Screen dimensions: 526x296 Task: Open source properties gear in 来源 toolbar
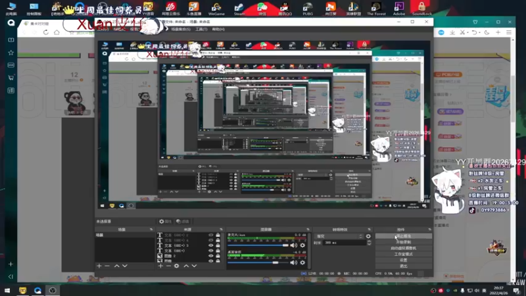coord(177,266)
